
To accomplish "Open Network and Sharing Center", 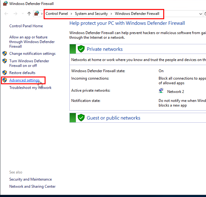I will (32, 186).
